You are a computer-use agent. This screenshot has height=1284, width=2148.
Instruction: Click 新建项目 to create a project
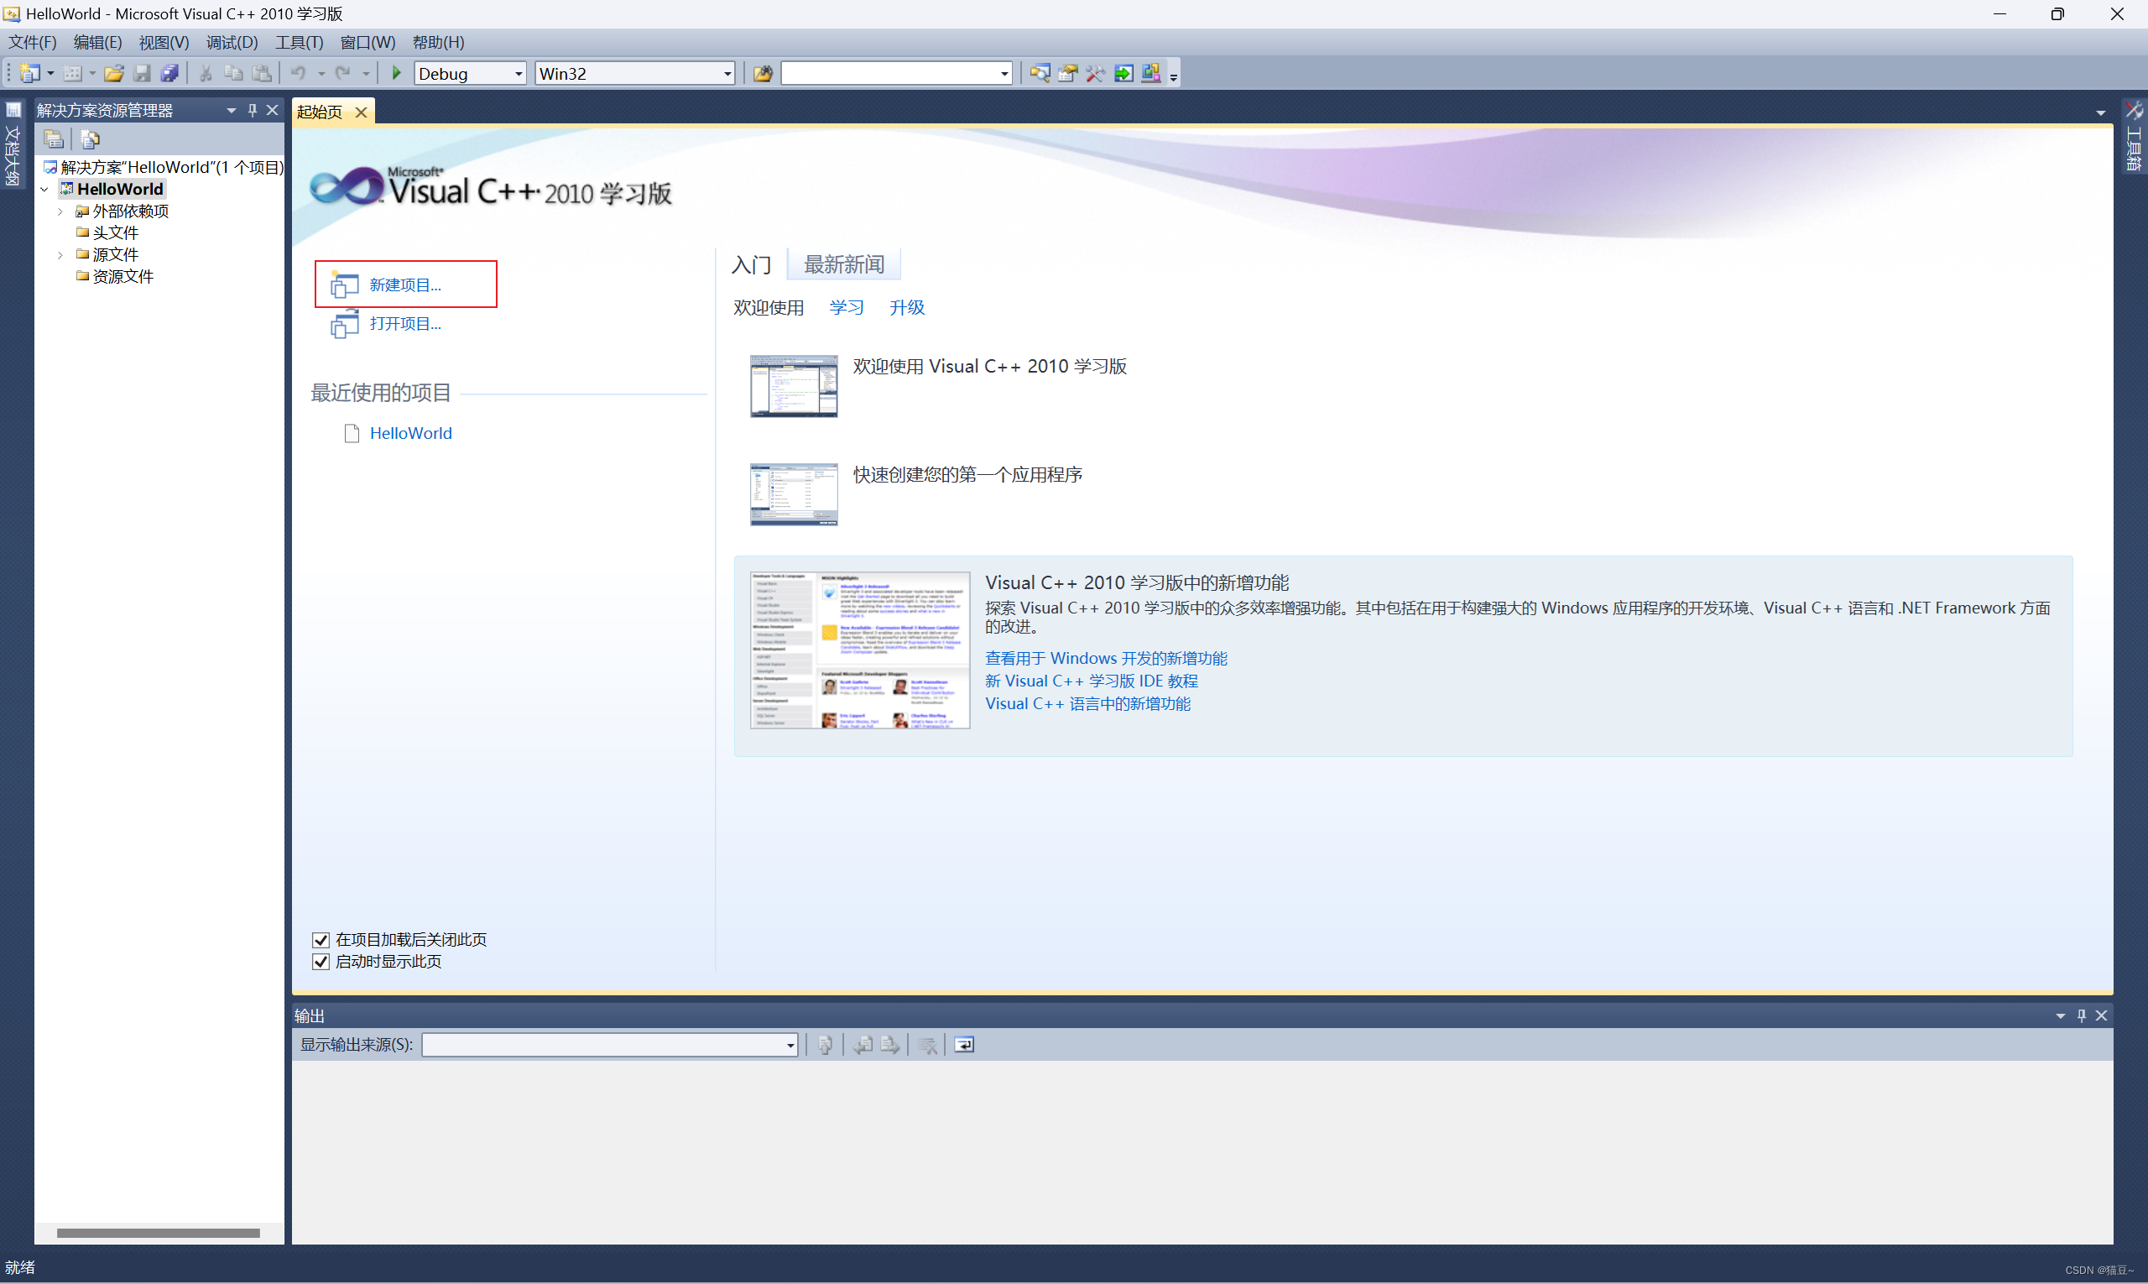click(405, 284)
